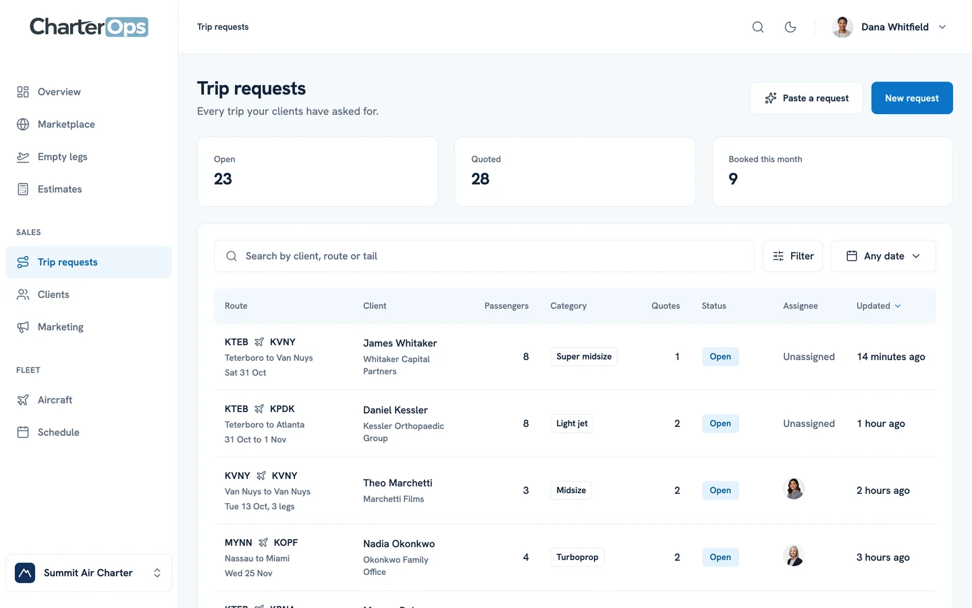The height and width of the screenshot is (608, 972).
Task: Click the sliders icon on the Filter button
Action: 778,256
